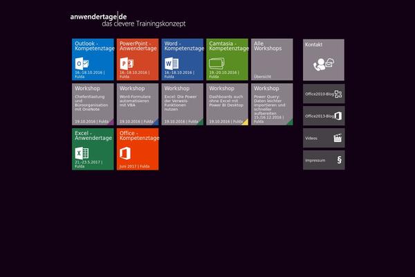Click the Outlook icon in the blue tile
The height and width of the screenshot is (277, 415).
click(x=82, y=64)
